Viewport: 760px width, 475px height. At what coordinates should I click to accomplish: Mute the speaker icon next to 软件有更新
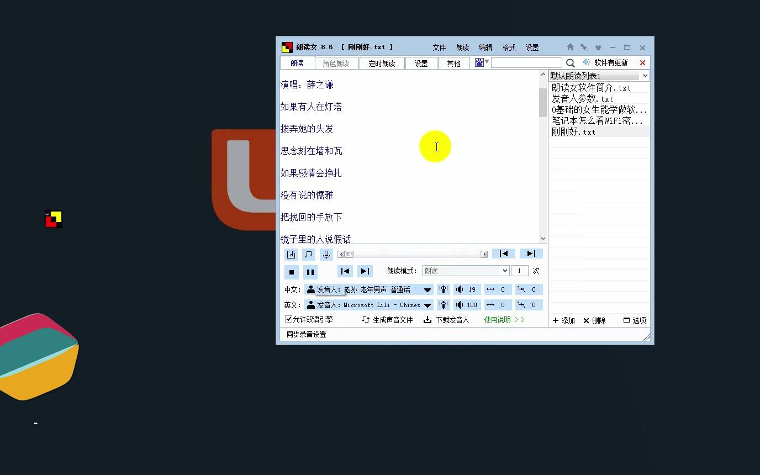[x=587, y=62]
